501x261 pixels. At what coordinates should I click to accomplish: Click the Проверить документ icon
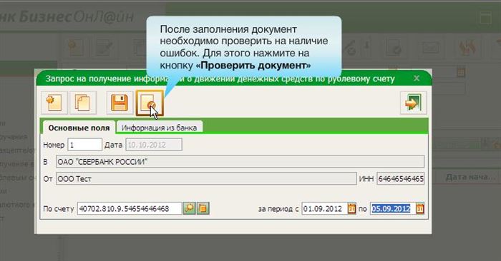click(150, 103)
